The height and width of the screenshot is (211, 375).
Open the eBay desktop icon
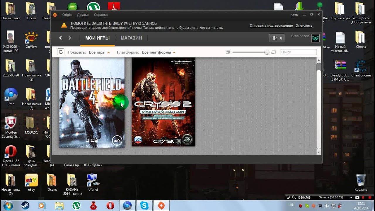click(31, 183)
